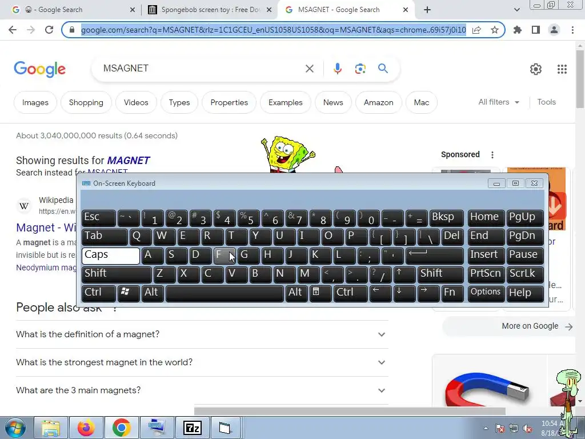
Task: Click the keyboard Help key
Action: pyautogui.click(x=525, y=293)
